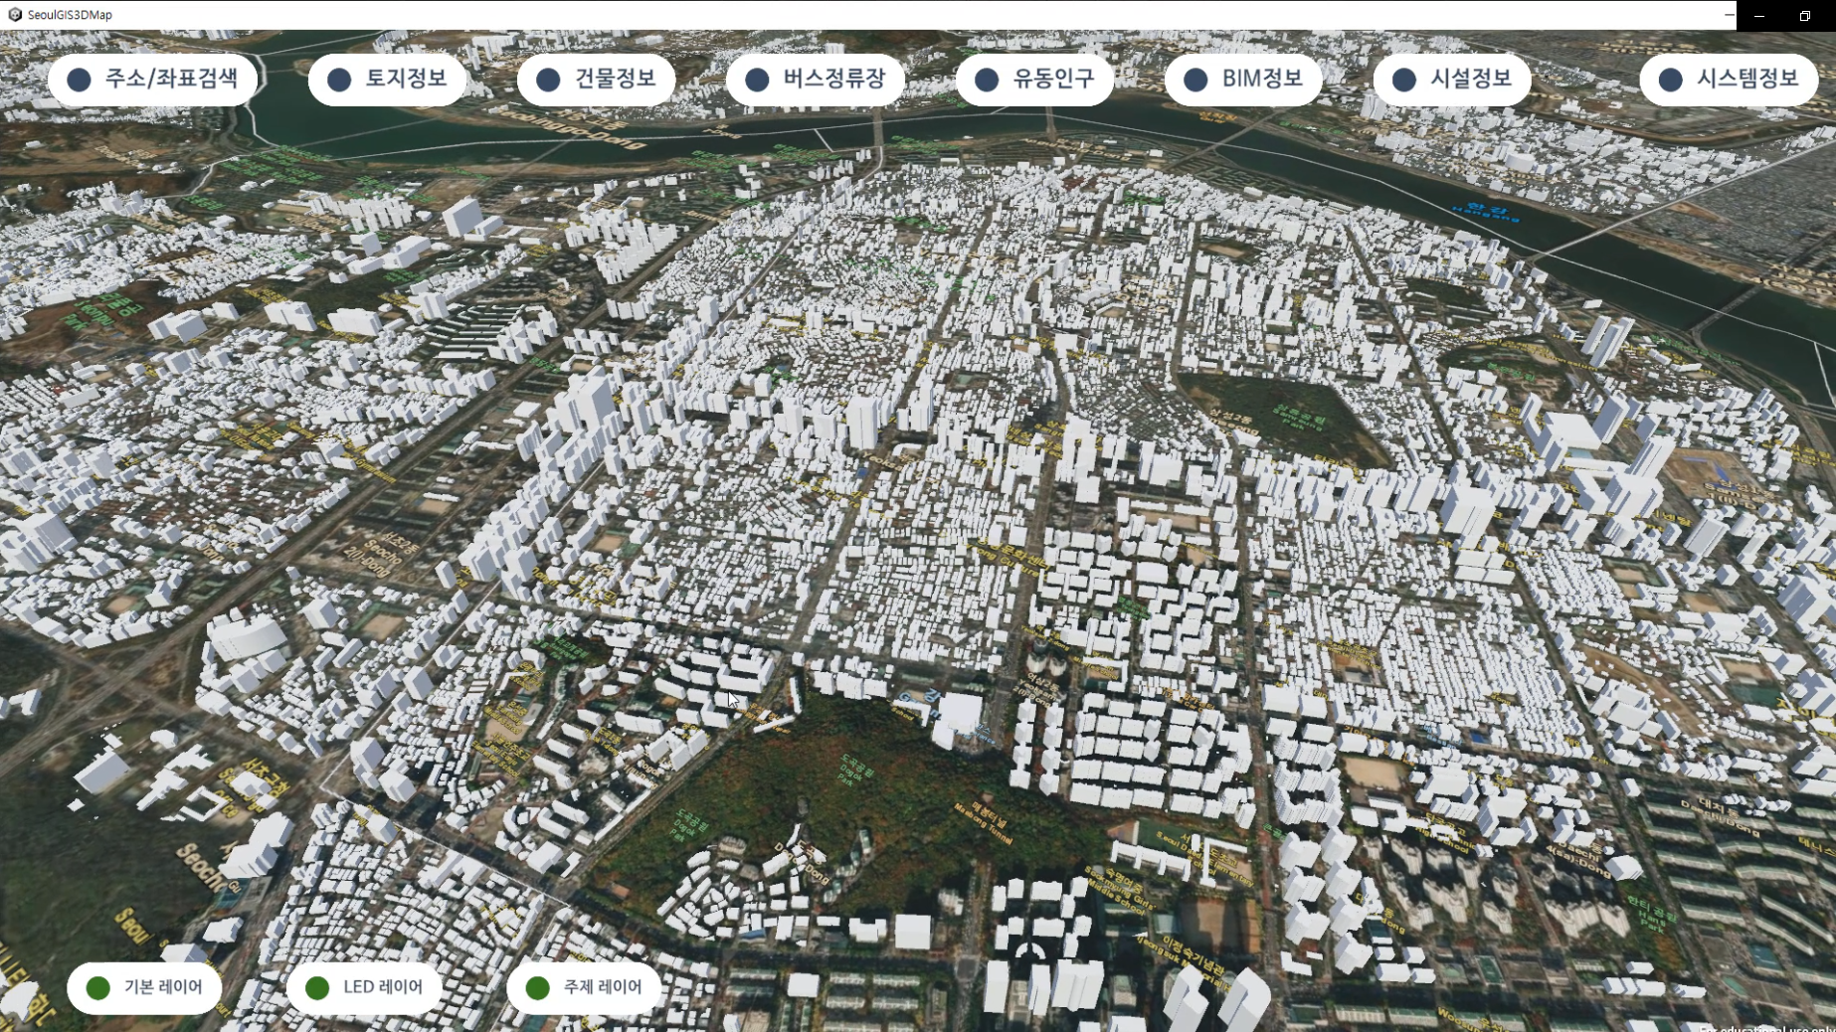This screenshot has height=1032, width=1836.
Task: Toggle the 기본 레이어 base layer
Action: [144, 987]
